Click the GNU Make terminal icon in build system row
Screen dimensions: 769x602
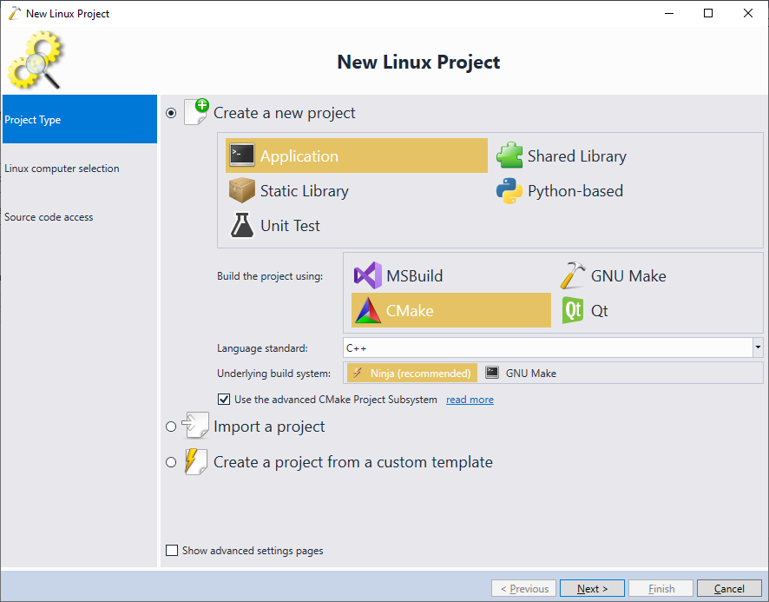(x=492, y=373)
